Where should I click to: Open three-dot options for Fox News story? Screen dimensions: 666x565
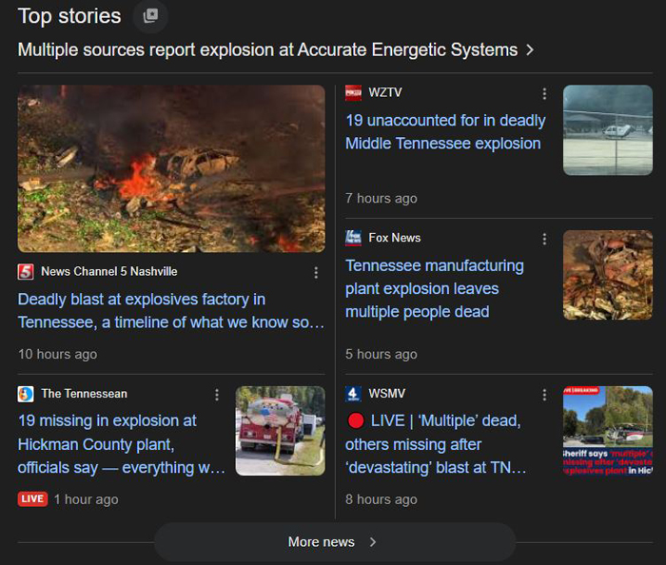point(544,239)
